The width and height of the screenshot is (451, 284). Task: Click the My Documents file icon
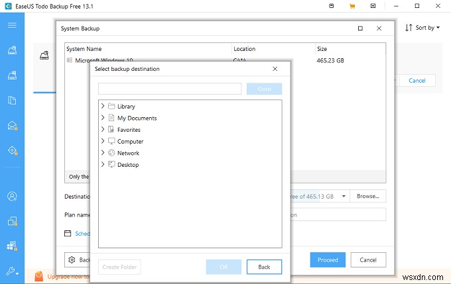coord(111,118)
